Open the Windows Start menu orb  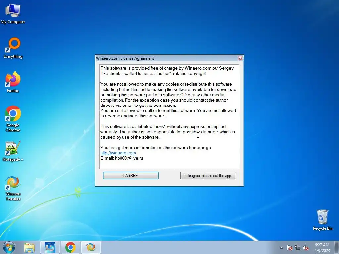9,247
